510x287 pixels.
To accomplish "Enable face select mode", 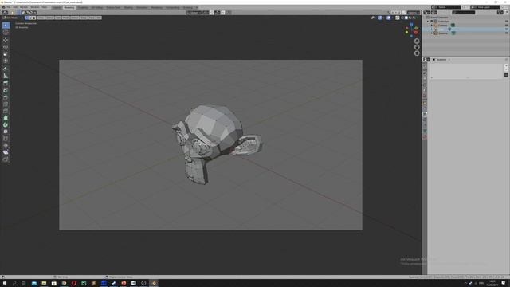I will (x=33, y=18).
